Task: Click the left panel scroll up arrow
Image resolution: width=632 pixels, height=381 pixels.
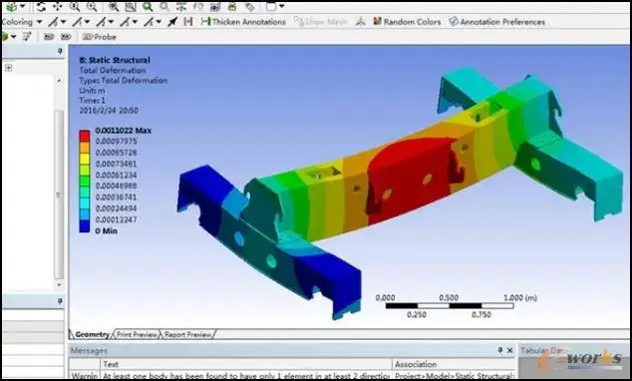Action: tap(59, 81)
